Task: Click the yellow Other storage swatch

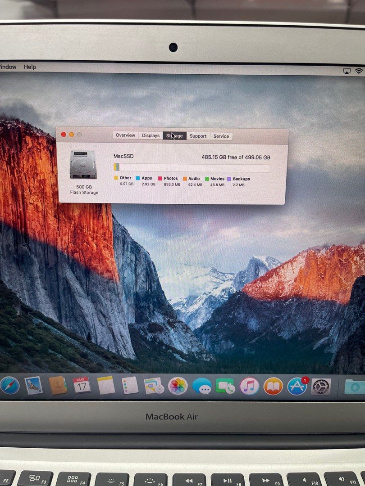Action: point(116,178)
